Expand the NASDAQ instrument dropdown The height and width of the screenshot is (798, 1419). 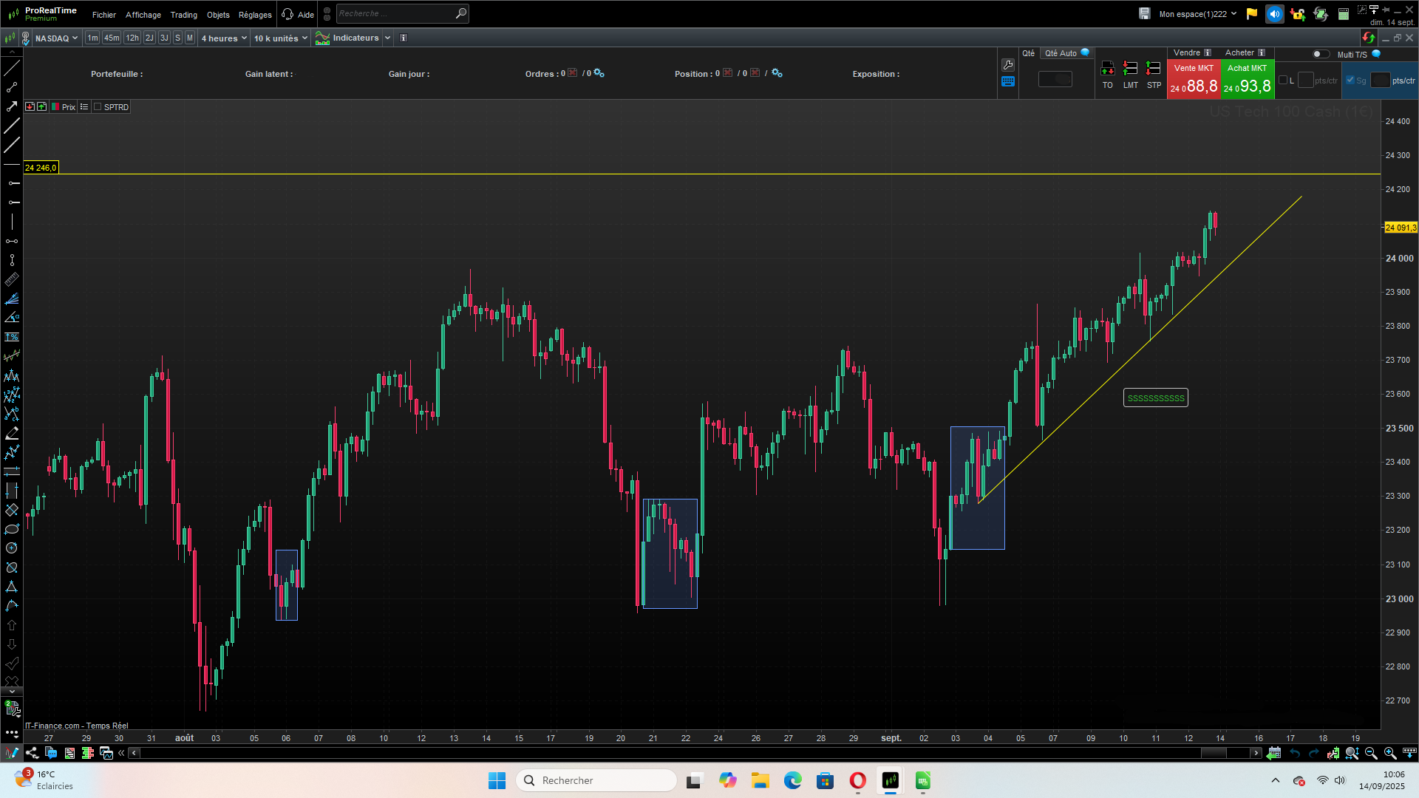(x=56, y=38)
